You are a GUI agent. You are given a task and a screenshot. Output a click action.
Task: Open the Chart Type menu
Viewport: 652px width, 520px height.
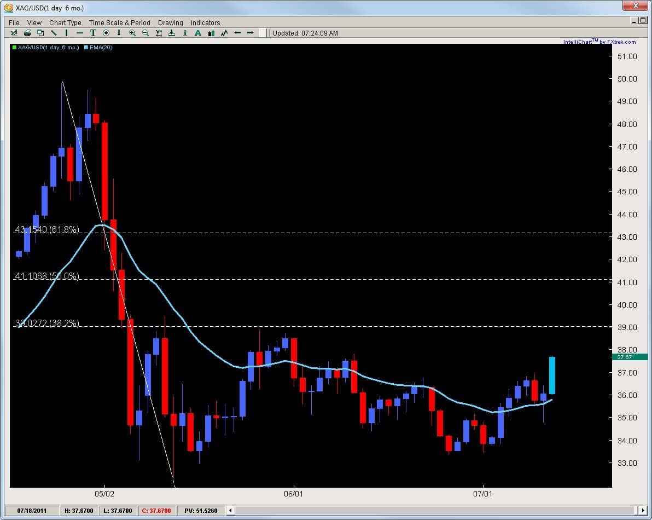65,22
